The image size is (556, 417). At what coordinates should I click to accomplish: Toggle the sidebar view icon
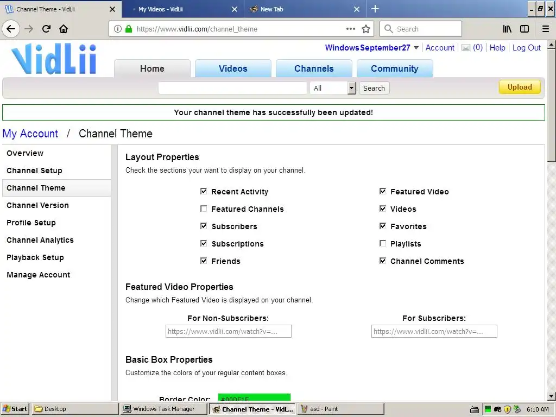coord(525,29)
